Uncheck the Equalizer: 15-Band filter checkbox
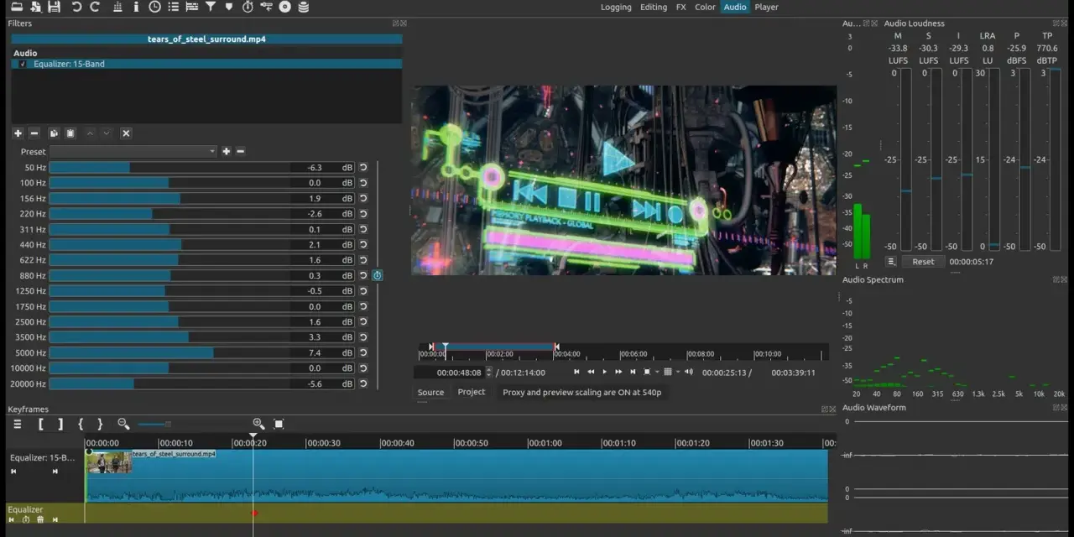 23,64
